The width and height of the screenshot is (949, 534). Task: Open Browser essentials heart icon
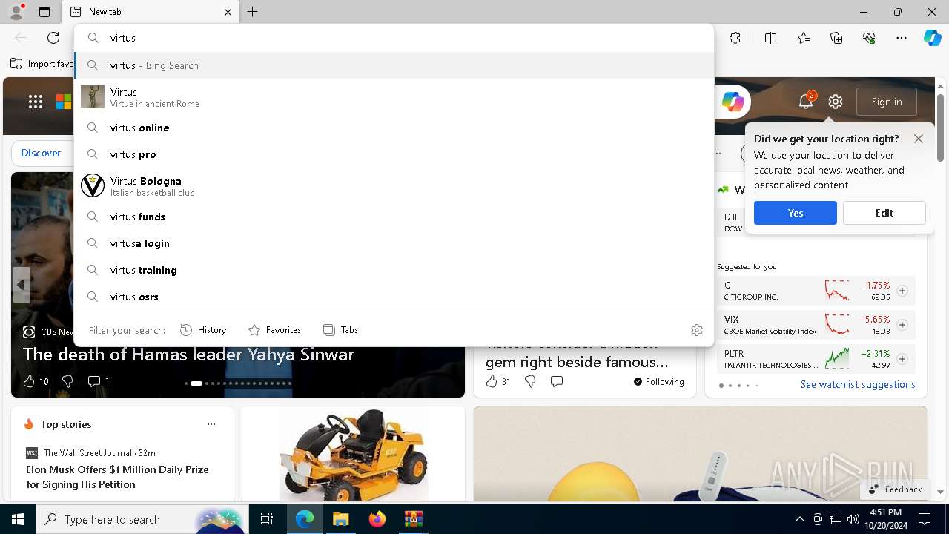(x=869, y=38)
